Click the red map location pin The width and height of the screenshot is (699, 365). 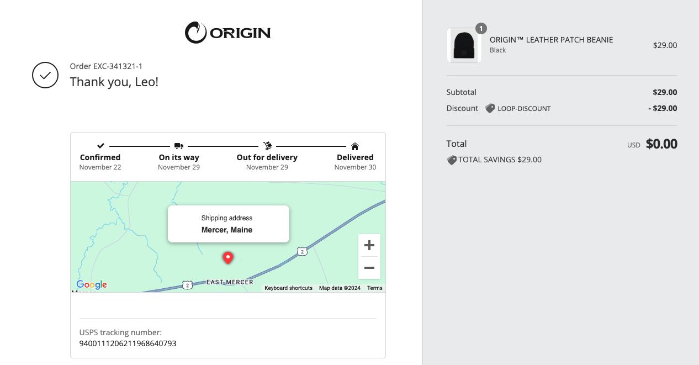(x=227, y=257)
